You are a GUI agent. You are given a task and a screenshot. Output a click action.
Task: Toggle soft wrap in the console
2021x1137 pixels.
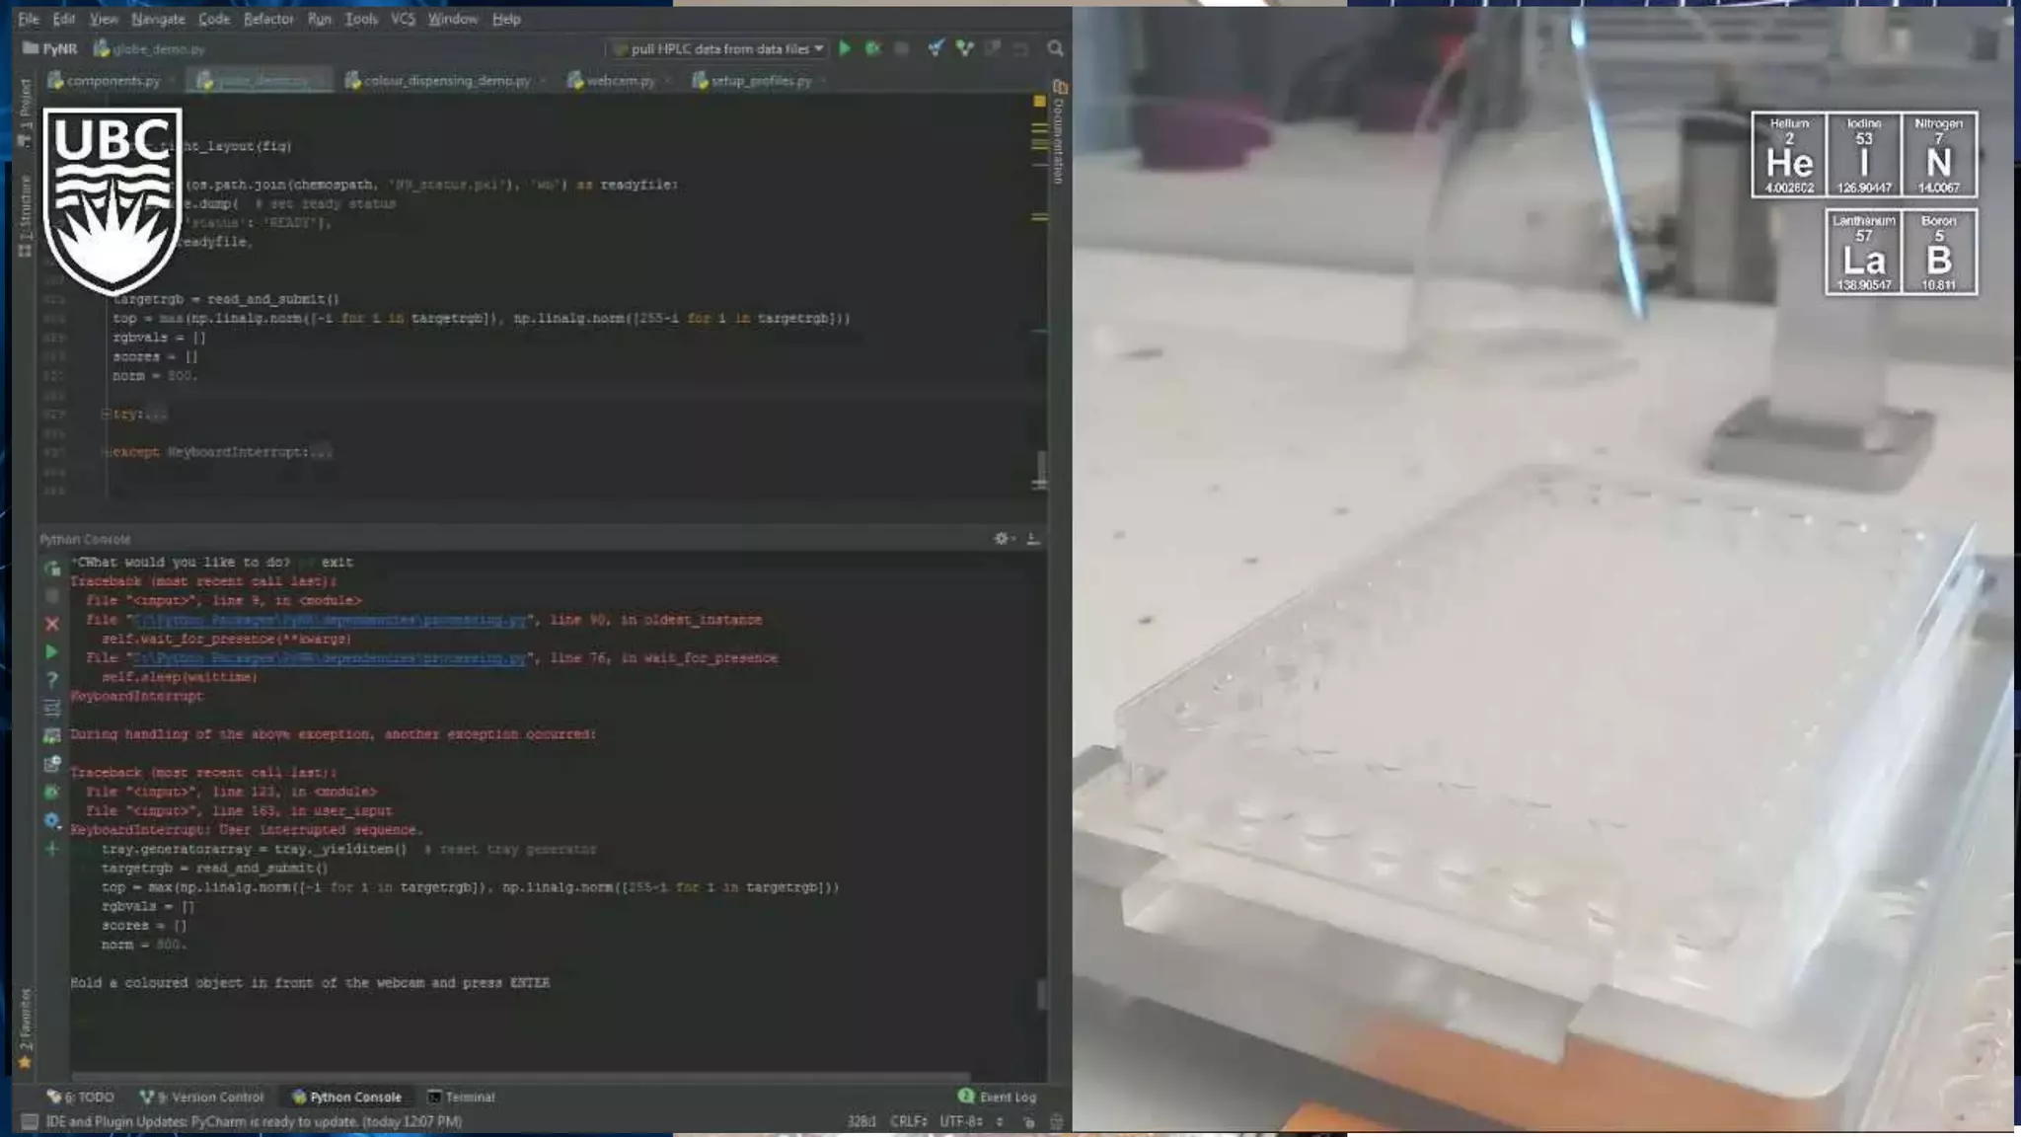point(52,708)
